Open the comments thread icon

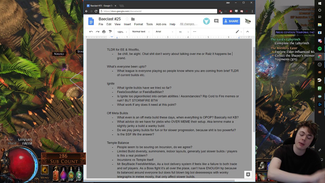pyautogui.click(x=216, y=21)
